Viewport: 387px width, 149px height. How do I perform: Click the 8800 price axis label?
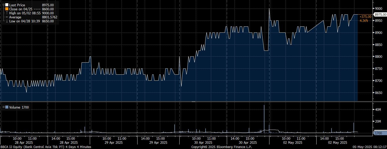379,57
